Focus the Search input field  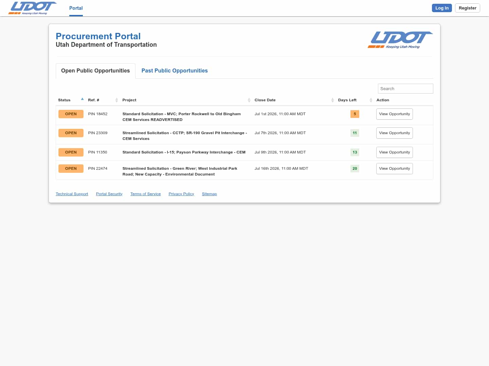click(x=405, y=88)
